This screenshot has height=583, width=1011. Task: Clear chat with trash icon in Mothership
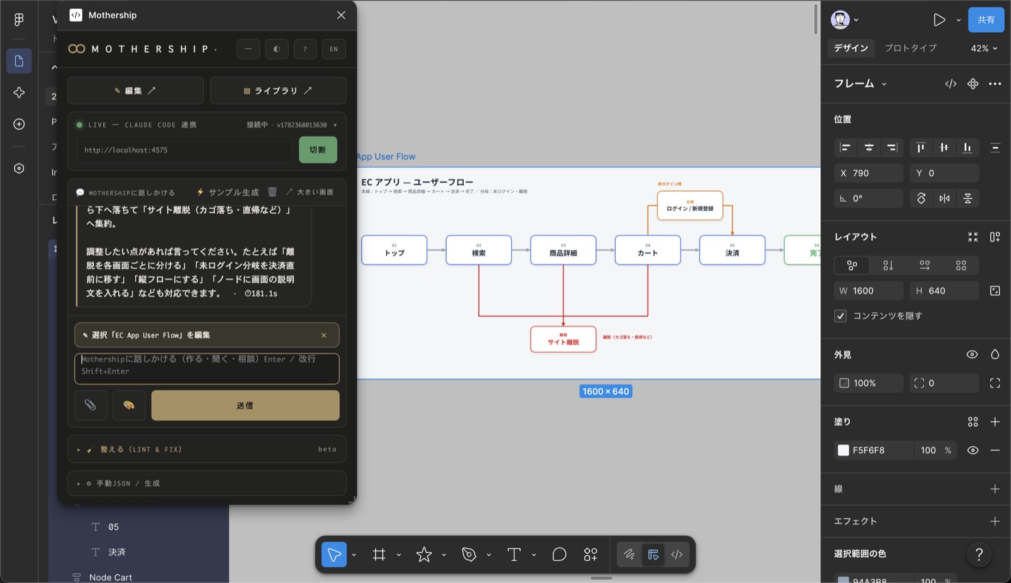pyautogui.click(x=272, y=192)
